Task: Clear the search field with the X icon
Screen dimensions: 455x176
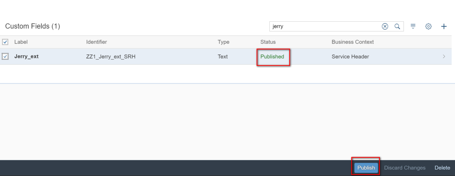Action: tap(385, 26)
